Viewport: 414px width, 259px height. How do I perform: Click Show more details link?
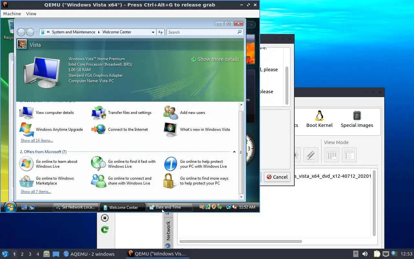pos(215,59)
